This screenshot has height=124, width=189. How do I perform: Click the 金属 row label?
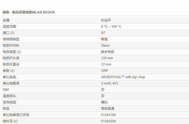[6, 20]
